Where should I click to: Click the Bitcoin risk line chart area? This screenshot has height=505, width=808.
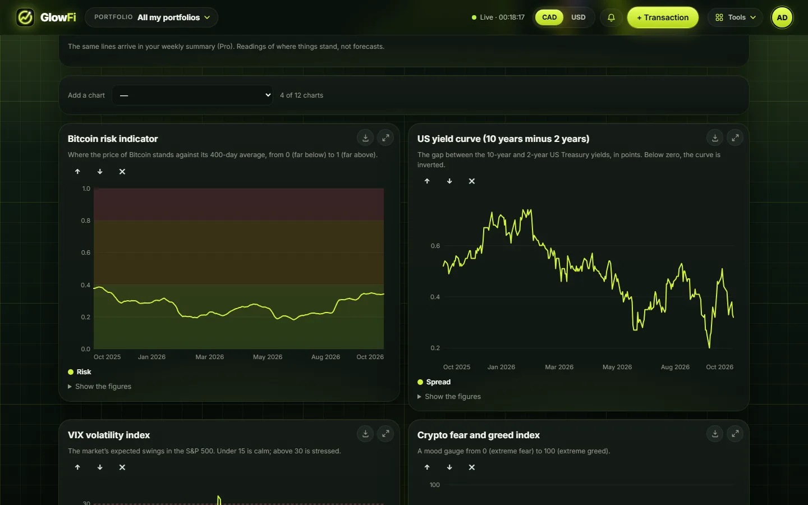239,269
